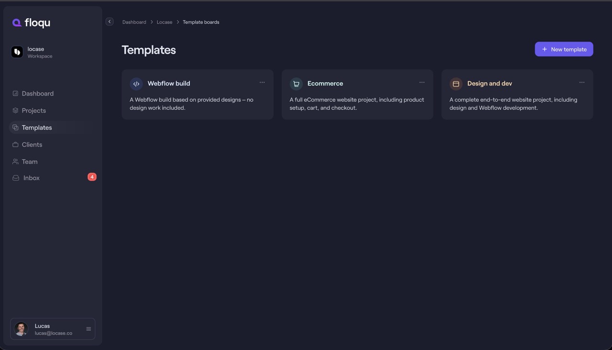Click the floqu logo
612x350 pixels.
tap(31, 22)
